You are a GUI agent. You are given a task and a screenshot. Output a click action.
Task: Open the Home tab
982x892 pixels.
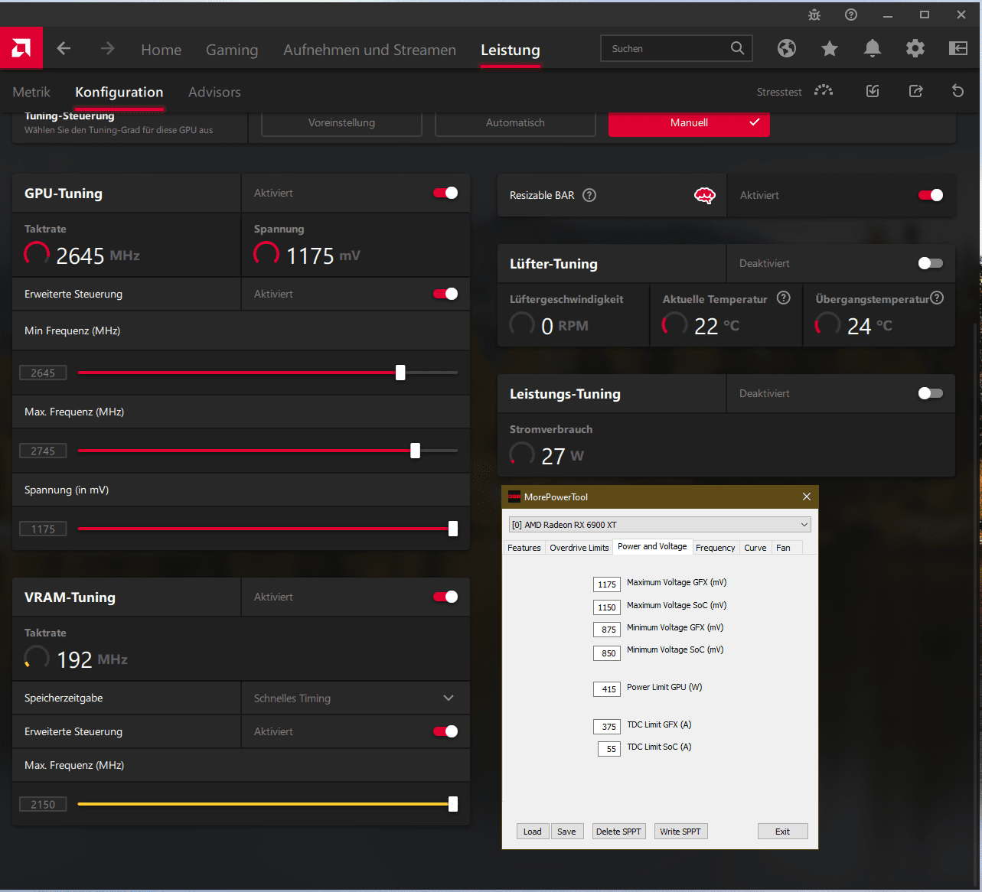click(161, 50)
